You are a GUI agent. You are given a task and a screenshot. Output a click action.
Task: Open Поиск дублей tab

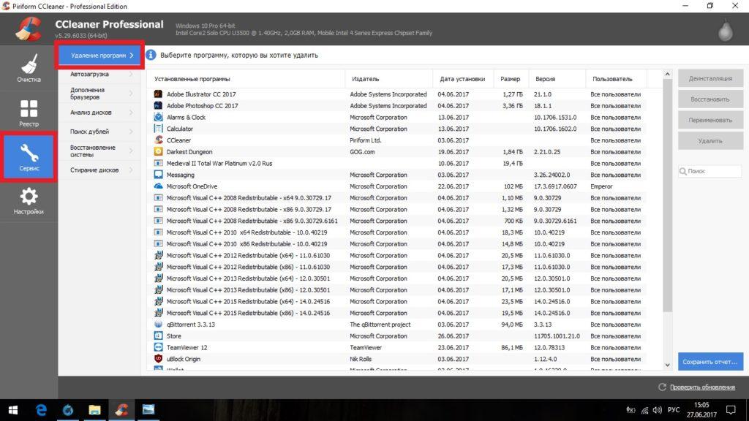[99, 132]
